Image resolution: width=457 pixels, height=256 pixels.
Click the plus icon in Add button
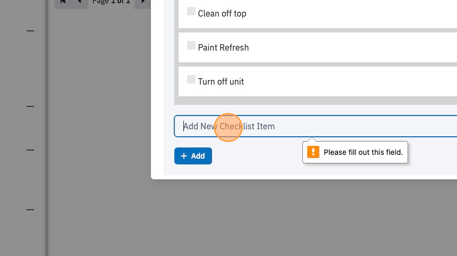coord(184,156)
